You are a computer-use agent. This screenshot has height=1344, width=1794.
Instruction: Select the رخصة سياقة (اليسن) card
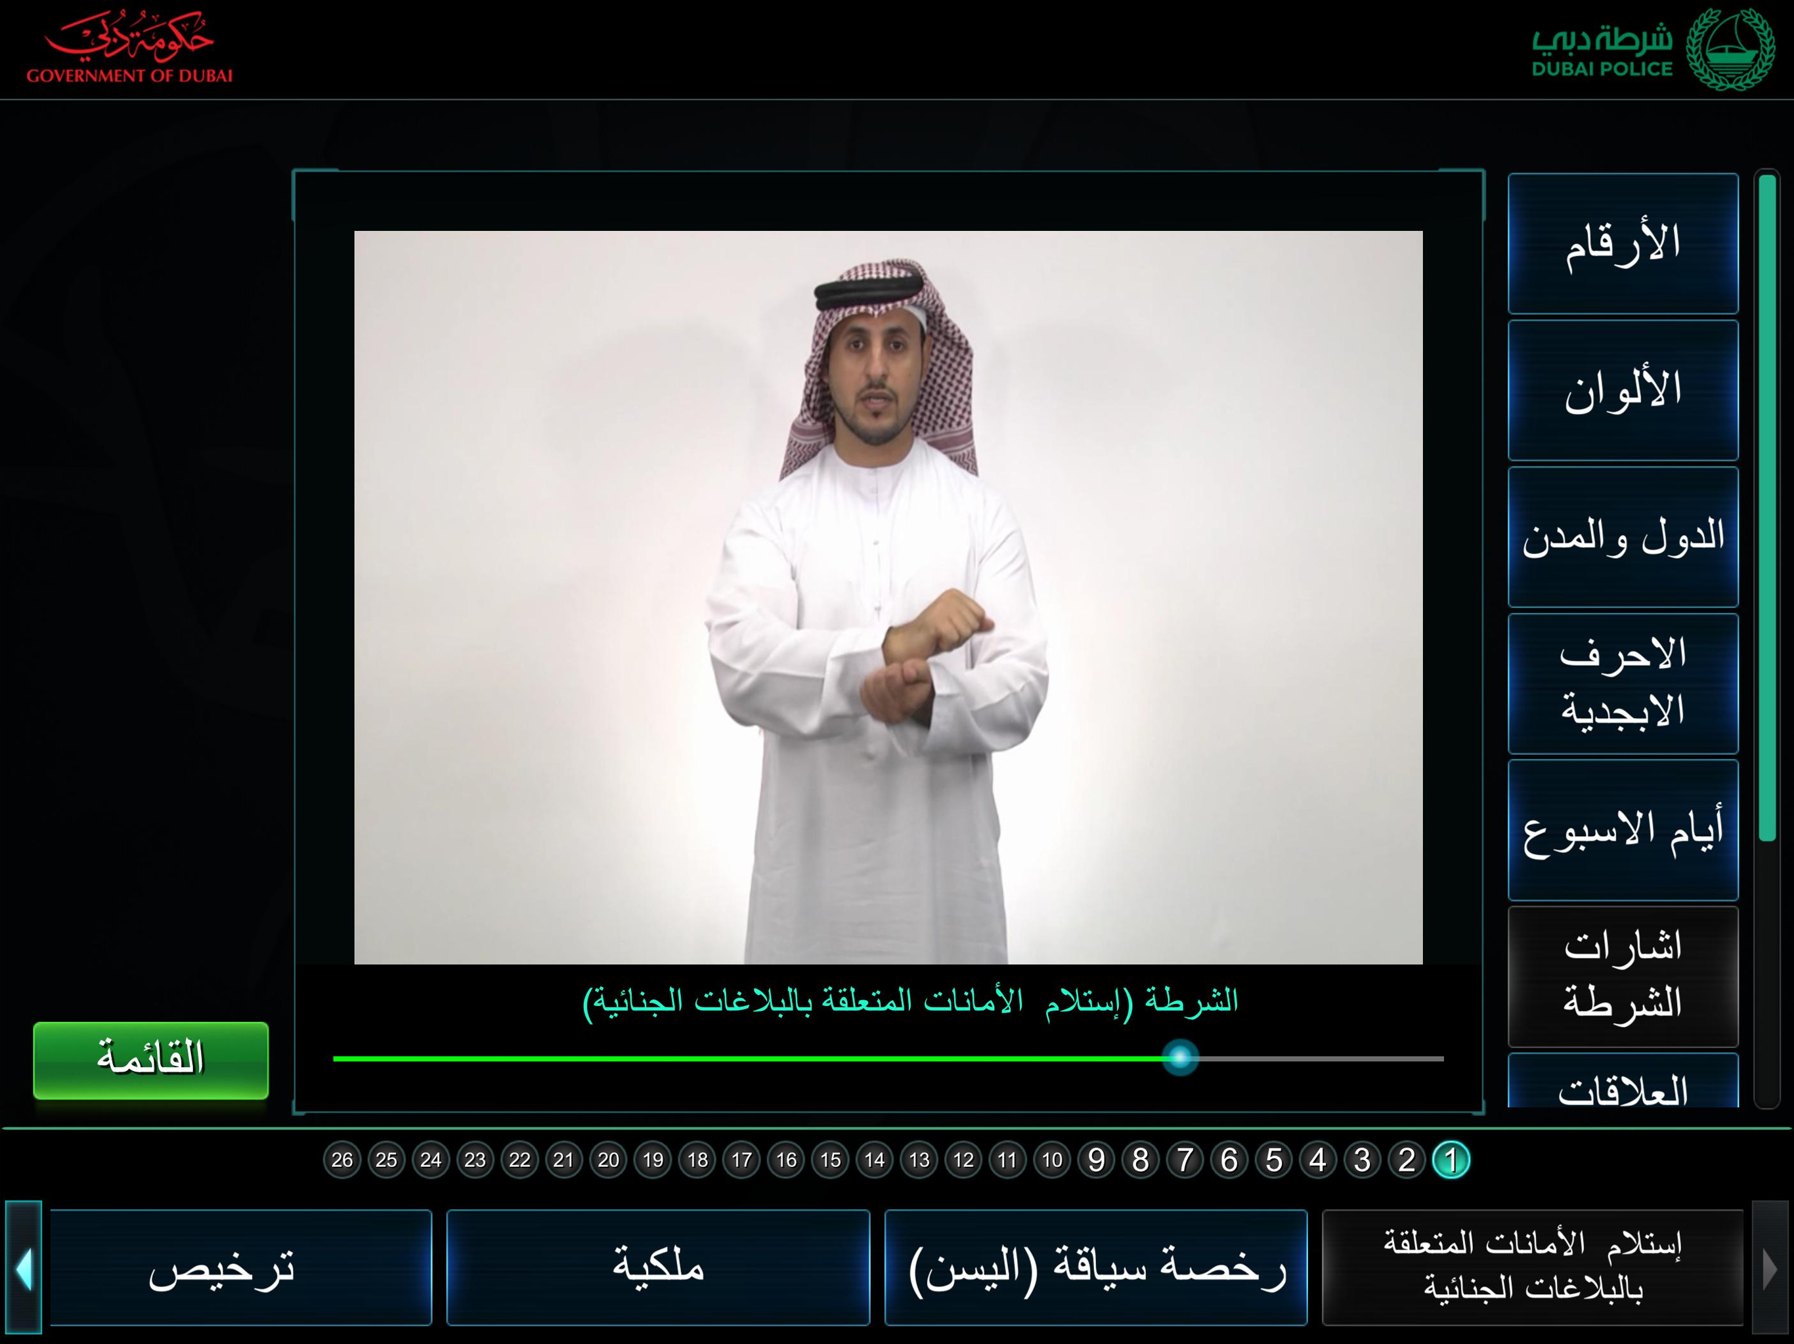pos(1096,1268)
